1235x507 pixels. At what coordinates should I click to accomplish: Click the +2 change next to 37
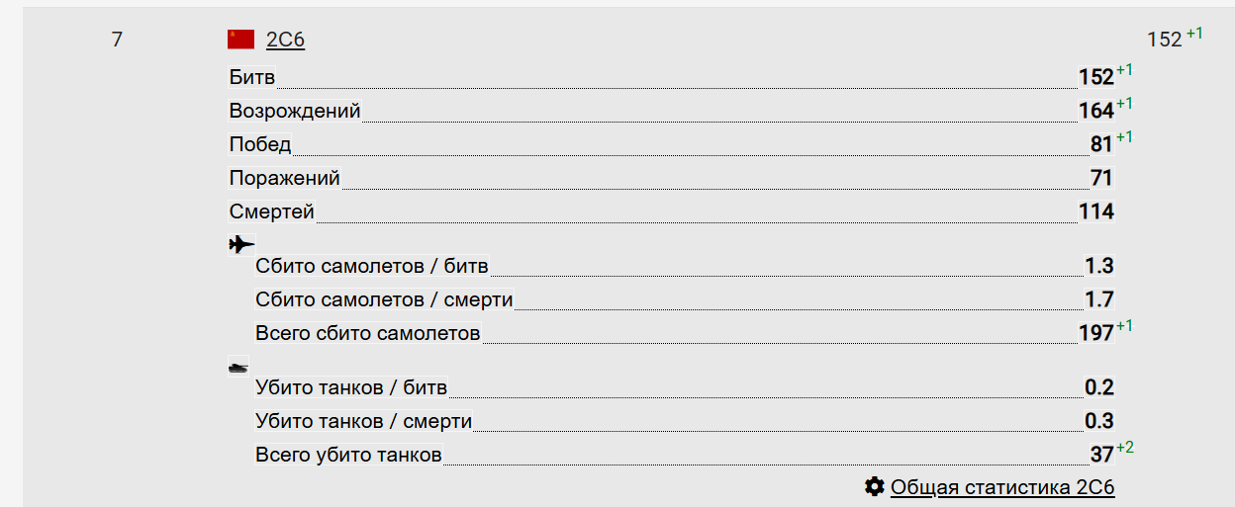point(1125,448)
